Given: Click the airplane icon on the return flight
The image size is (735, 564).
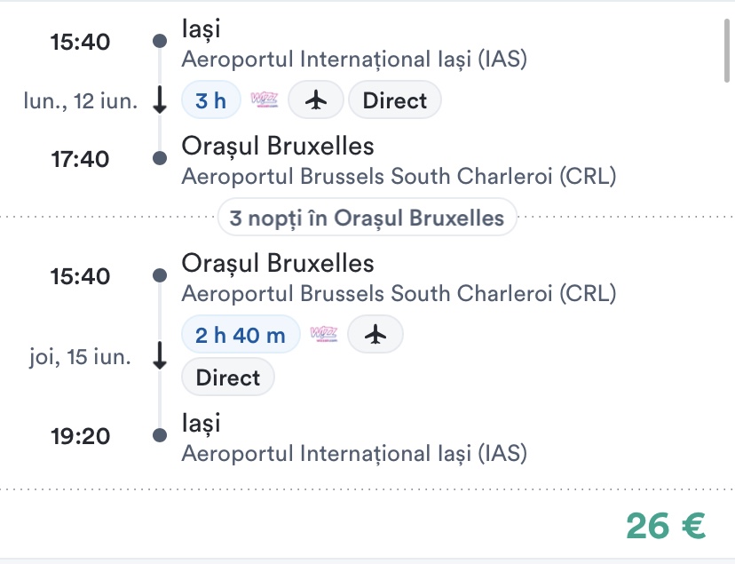Looking at the screenshot, I should 375,334.
